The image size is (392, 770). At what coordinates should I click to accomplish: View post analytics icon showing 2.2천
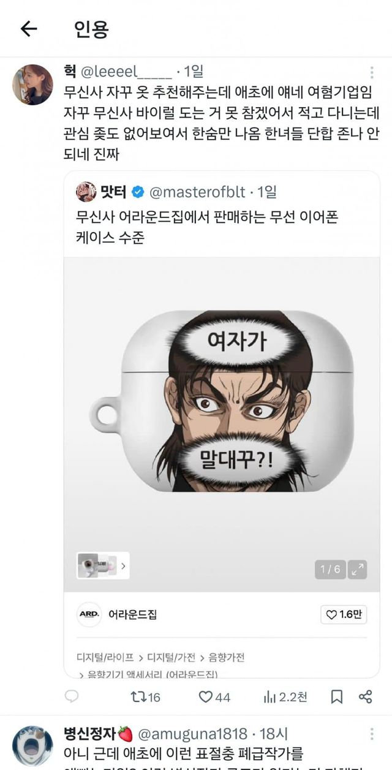tap(285, 696)
